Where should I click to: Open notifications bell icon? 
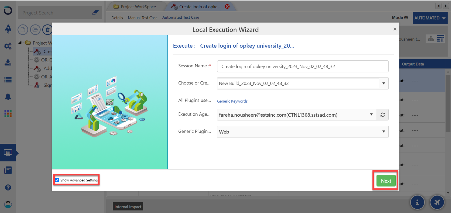(x=8, y=97)
